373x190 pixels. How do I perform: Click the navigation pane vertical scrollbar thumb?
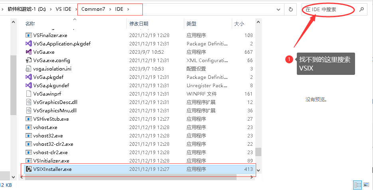pyautogui.click(x=13, y=85)
